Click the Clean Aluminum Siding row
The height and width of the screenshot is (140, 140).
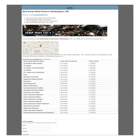tap(70, 97)
